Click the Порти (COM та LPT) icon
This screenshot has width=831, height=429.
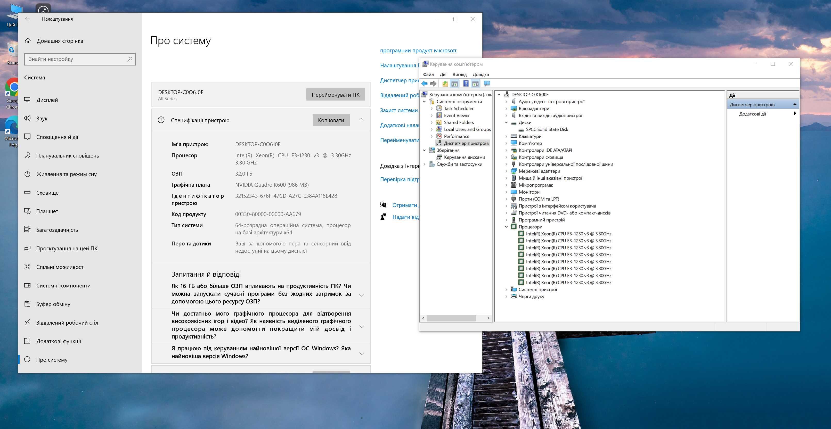click(x=514, y=199)
